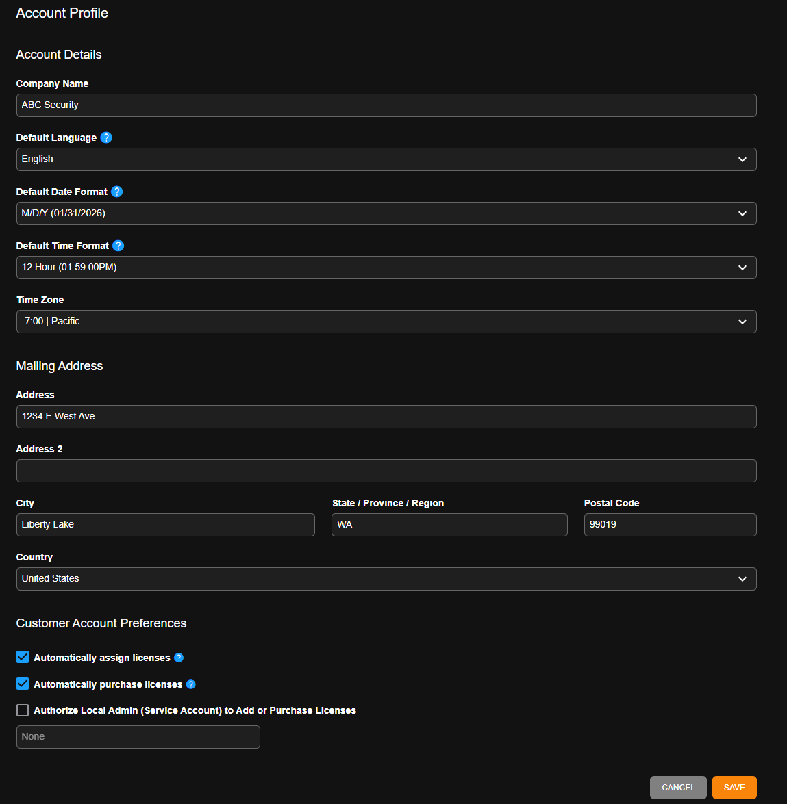Open the Default Date Format help tooltip

coord(116,192)
